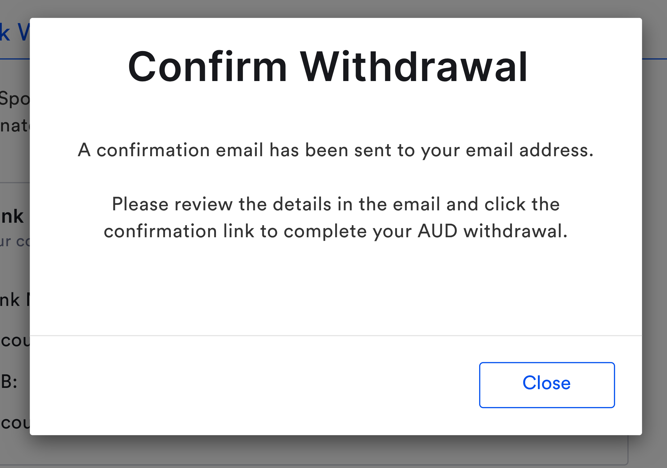Click the cut-off "nk N" label at left
667x468 pixels.
[x=14, y=300]
